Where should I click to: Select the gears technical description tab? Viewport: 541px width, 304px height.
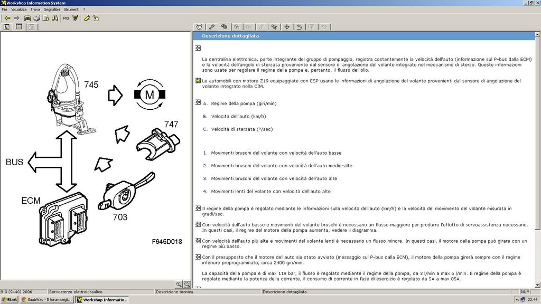tap(224, 26)
